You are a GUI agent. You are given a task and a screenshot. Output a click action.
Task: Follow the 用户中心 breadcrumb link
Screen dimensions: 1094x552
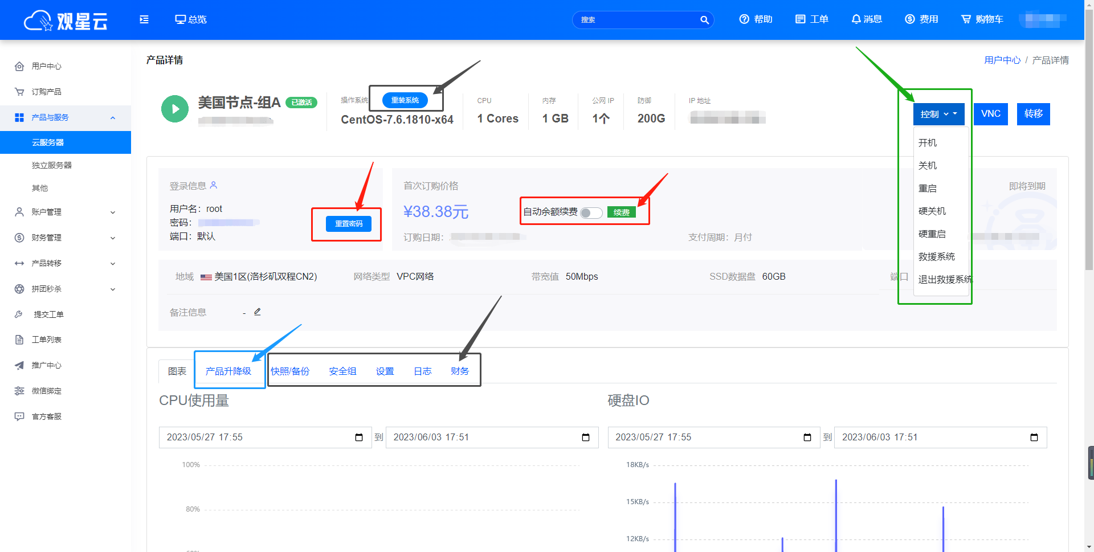coord(1002,60)
